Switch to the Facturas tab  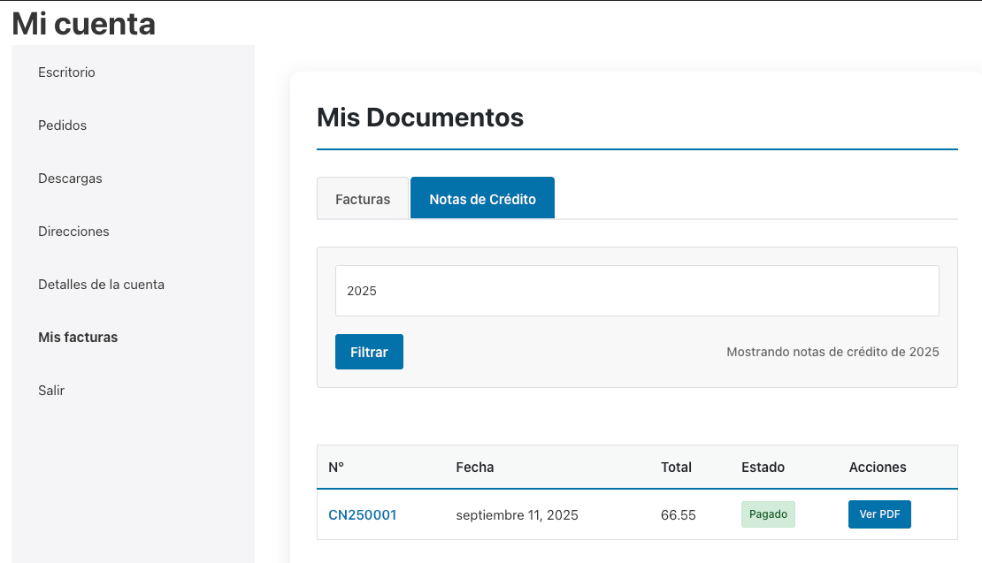coord(363,199)
